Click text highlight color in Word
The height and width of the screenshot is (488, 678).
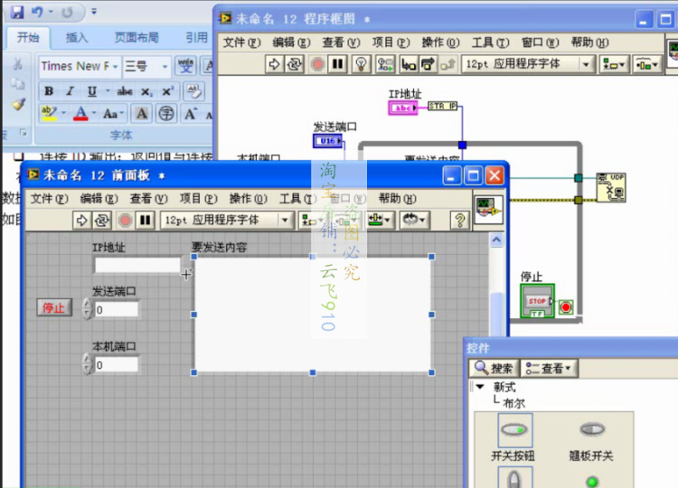pyautogui.click(x=49, y=113)
